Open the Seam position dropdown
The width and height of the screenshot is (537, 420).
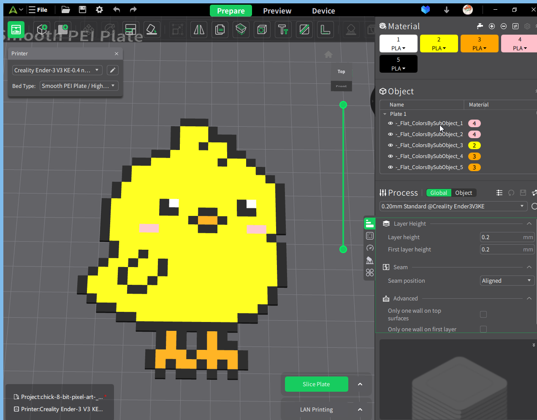pyautogui.click(x=507, y=281)
